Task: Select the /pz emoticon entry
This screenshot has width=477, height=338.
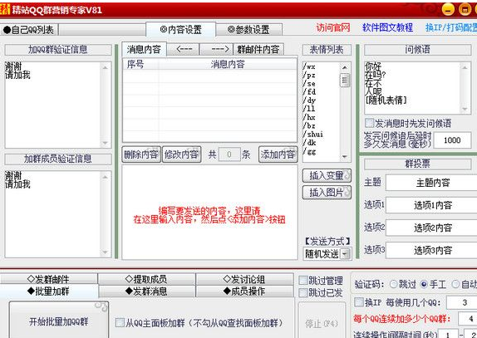Action: click(x=309, y=75)
